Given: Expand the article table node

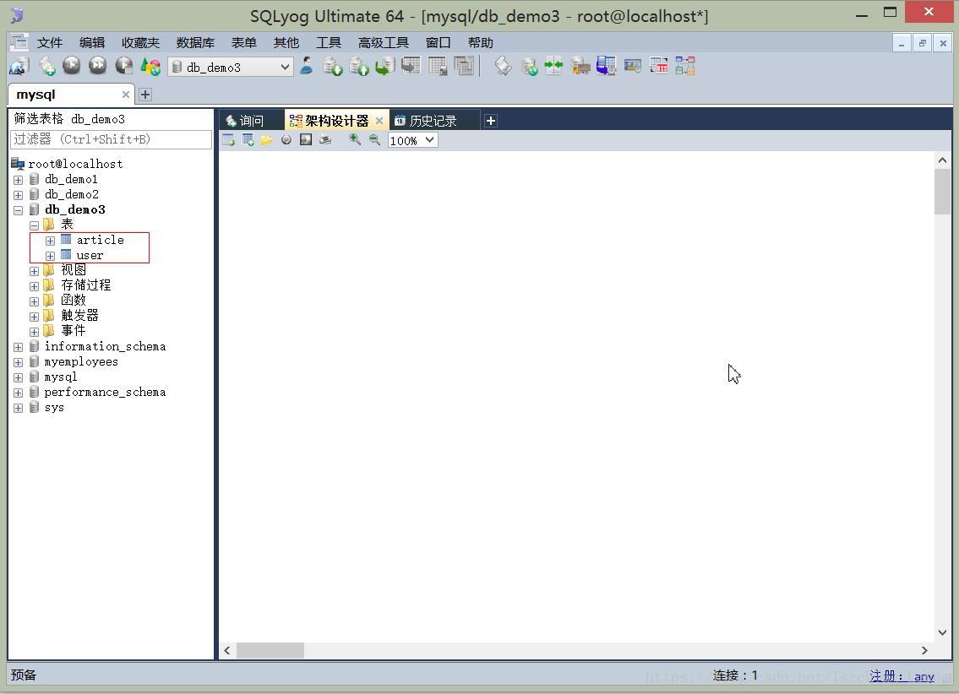Looking at the screenshot, I should pos(50,241).
